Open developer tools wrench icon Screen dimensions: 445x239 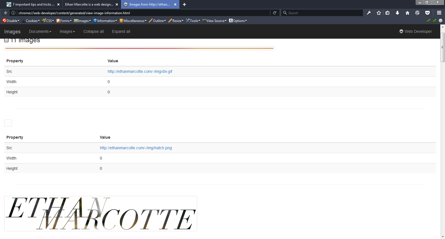[369, 13]
